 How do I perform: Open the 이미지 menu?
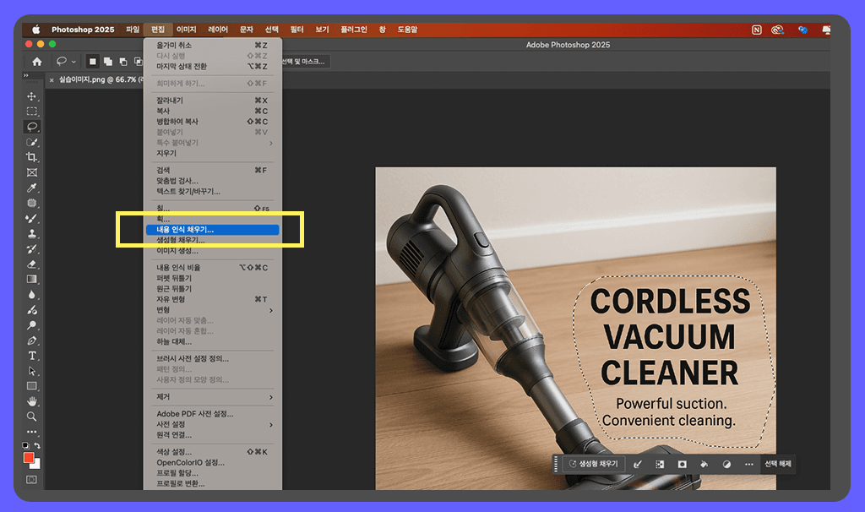[187, 30]
